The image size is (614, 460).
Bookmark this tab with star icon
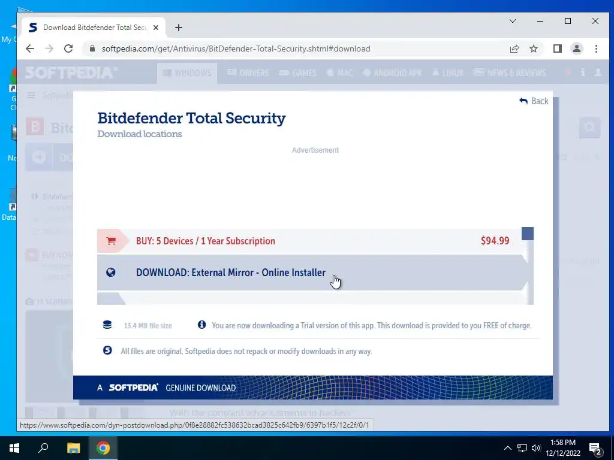[534, 49]
